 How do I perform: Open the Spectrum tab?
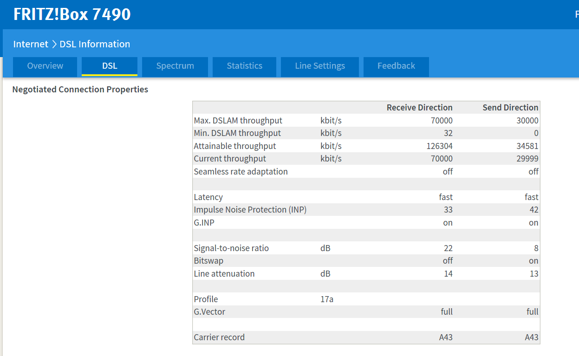[x=175, y=66]
